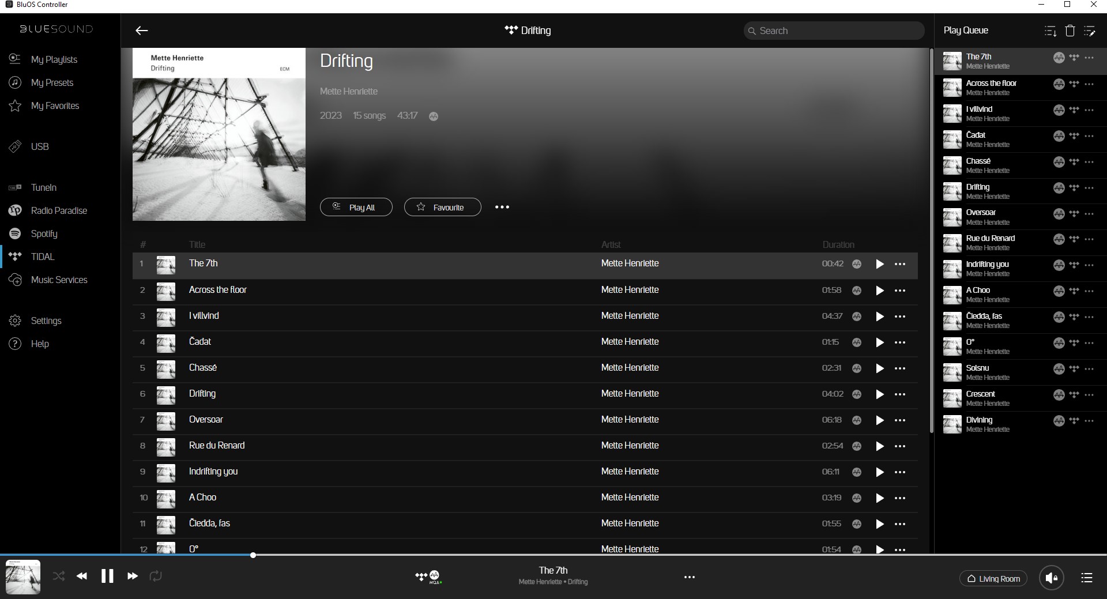Open more options for A Choo track
Image resolution: width=1107 pixels, height=599 pixels.
coord(900,498)
